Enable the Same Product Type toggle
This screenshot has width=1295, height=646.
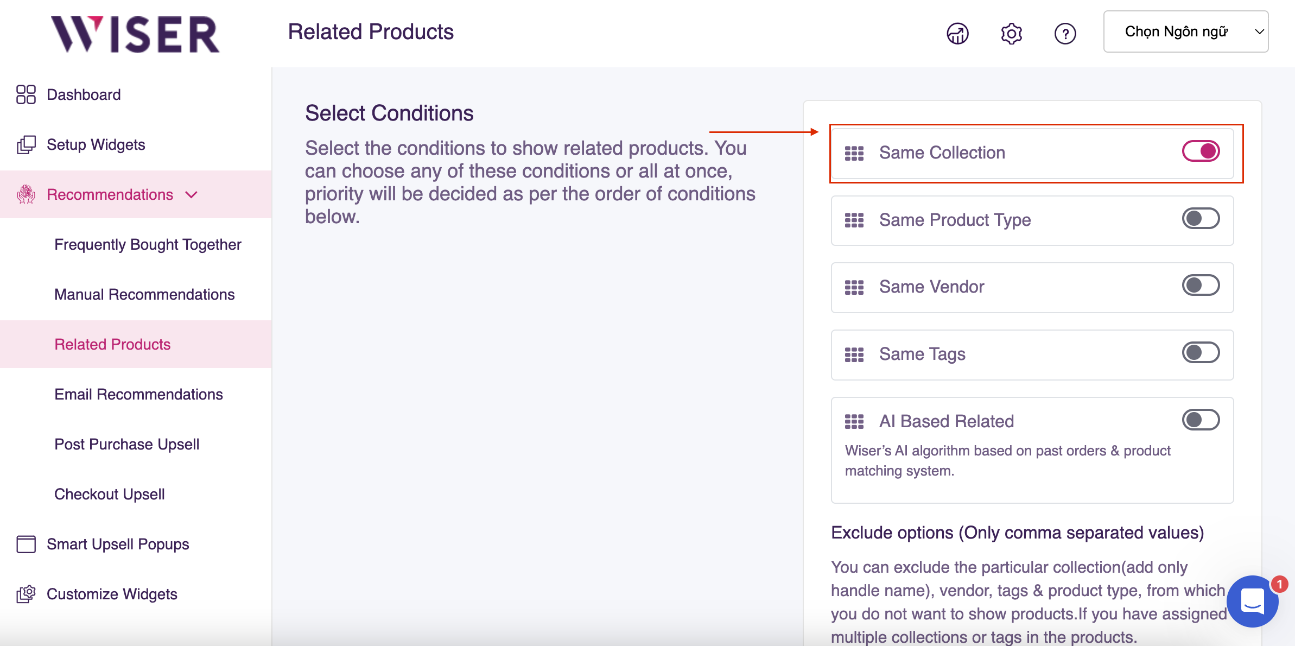click(1201, 219)
